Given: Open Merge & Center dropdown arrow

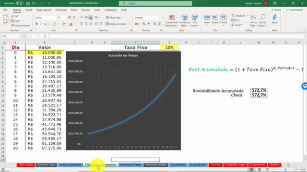Looking at the screenshot, I should 129,24.
